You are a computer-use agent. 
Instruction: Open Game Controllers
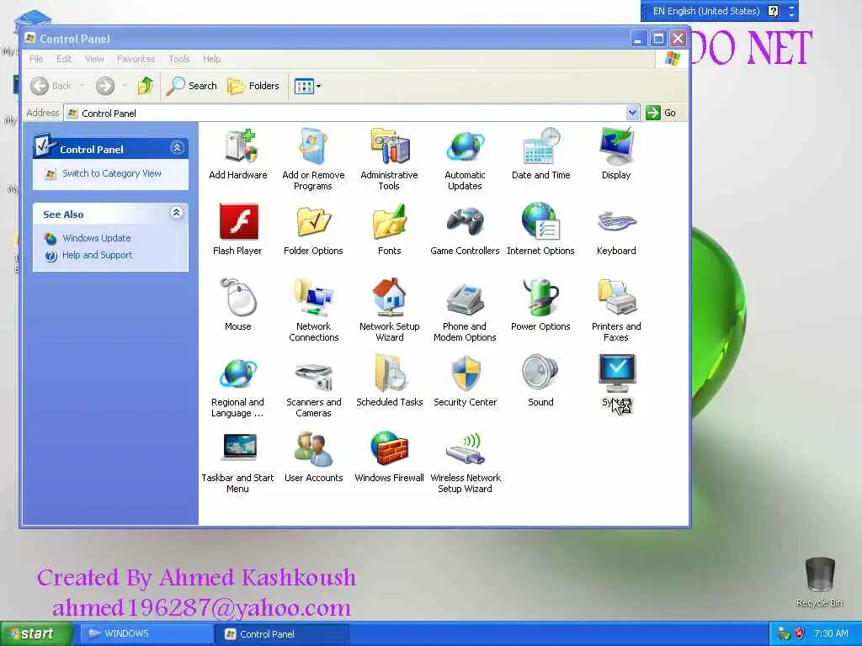click(465, 230)
